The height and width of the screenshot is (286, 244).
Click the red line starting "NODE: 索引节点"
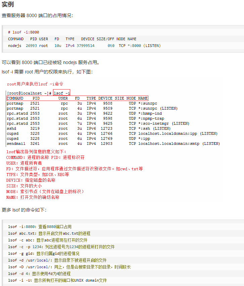(45, 191)
